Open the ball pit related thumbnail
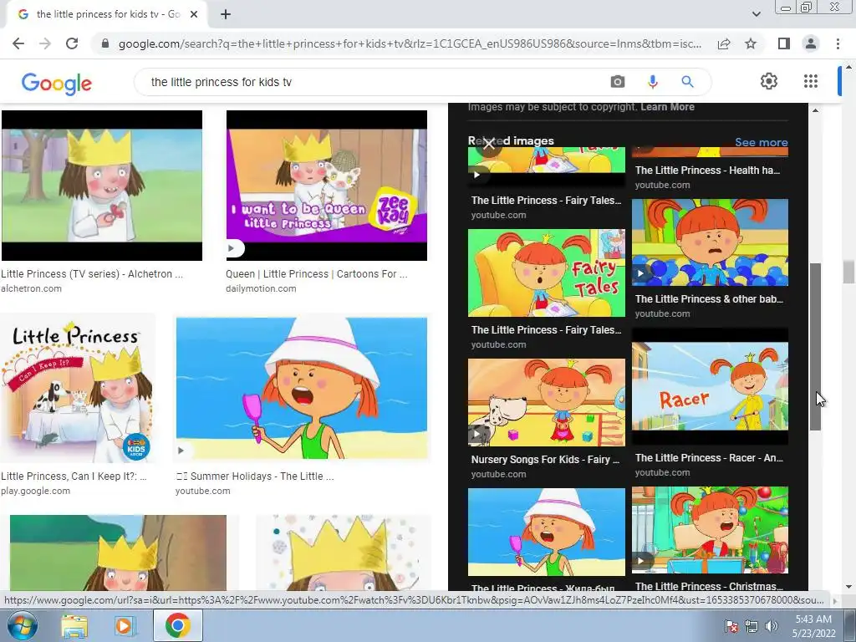The height and width of the screenshot is (642, 856). click(x=710, y=242)
